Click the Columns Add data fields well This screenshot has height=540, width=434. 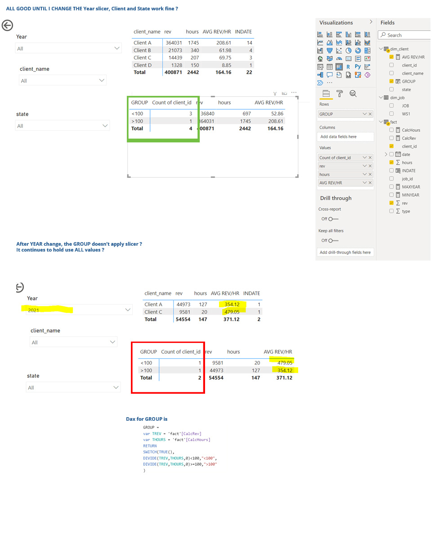[x=345, y=137]
